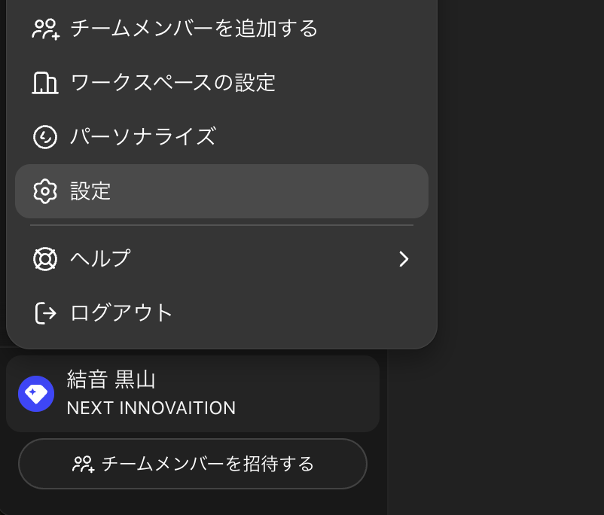Open the ワークスペースの設定 menu entry
The height and width of the screenshot is (515, 604).
172,83
